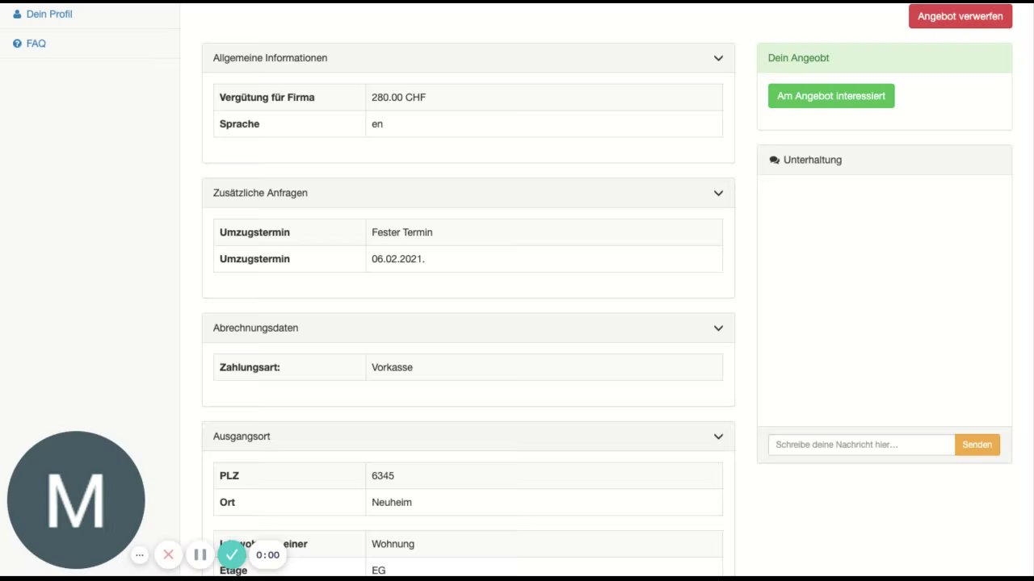Collapse the Ausgangsort section chevron

[x=718, y=437]
